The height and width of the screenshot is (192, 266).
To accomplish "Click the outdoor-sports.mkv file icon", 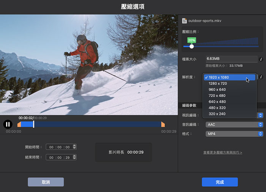I will 184,21.
